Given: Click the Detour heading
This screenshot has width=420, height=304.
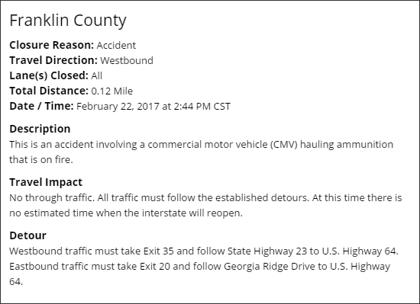Looking at the screenshot, I should pyautogui.click(x=27, y=235).
